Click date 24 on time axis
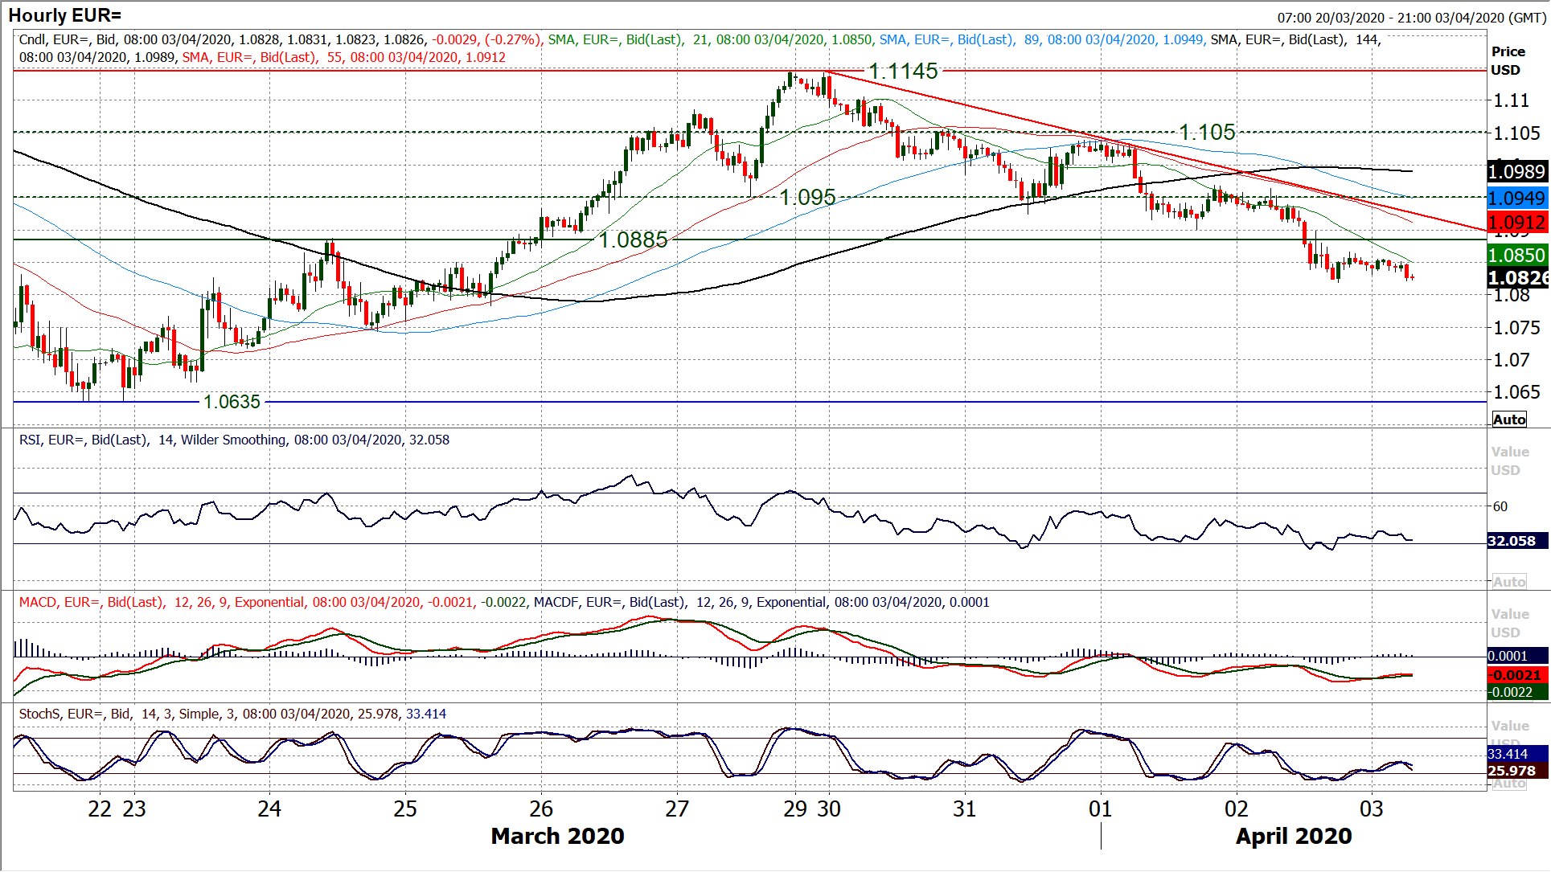The width and height of the screenshot is (1551, 872). click(x=269, y=809)
